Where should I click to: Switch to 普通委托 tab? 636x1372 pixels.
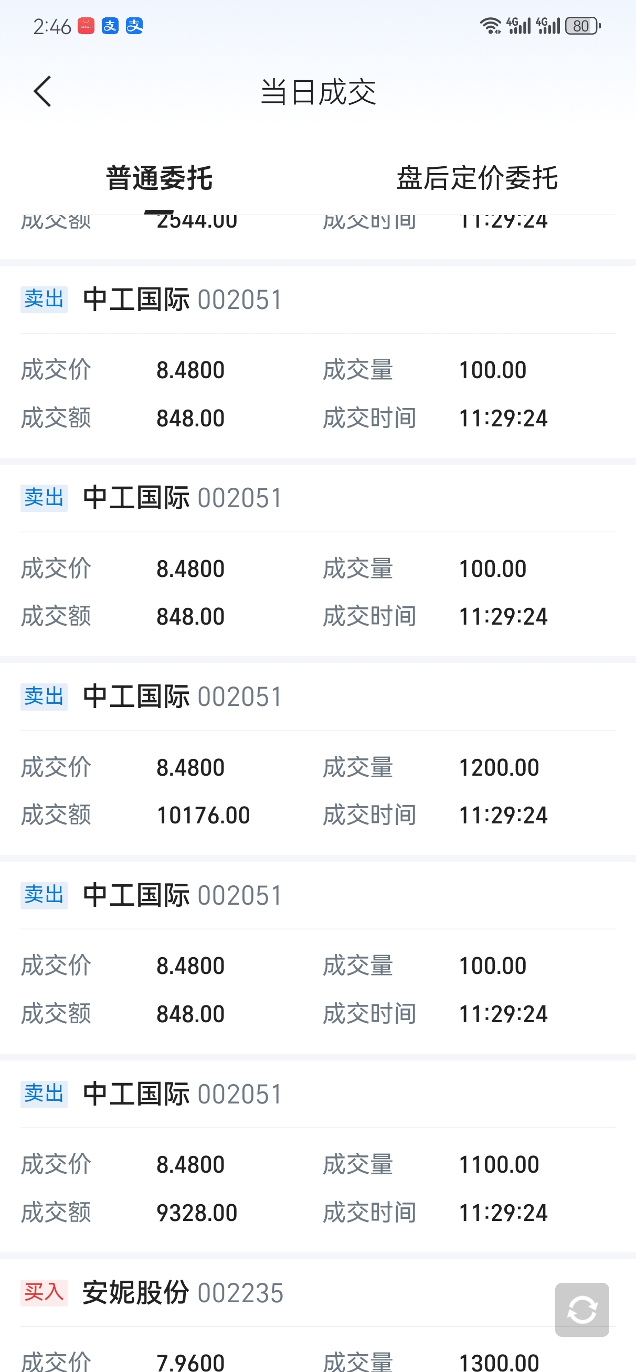click(159, 178)
